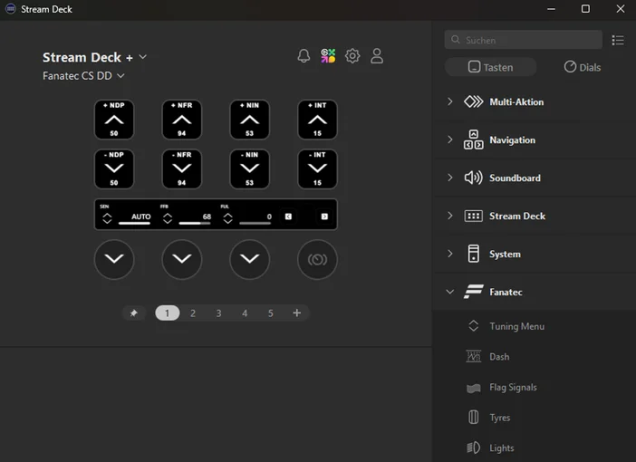
Task: Go to page 1
Action: pos(167,313)
